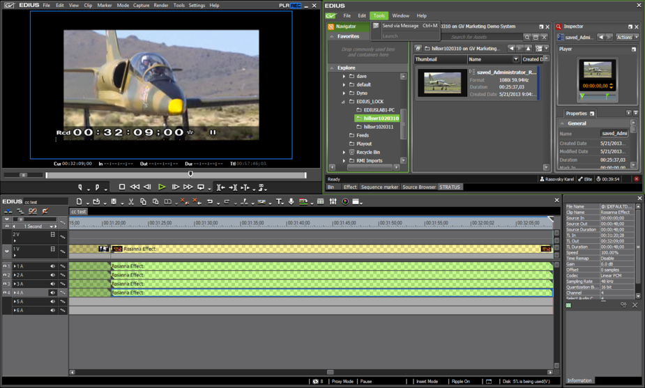The image size is (645, 388).
Task: Click the fast forward button
Action: [188, 187]
